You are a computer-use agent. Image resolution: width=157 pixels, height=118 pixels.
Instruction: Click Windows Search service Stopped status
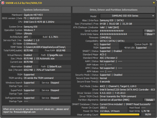click(x=55, y=83)
